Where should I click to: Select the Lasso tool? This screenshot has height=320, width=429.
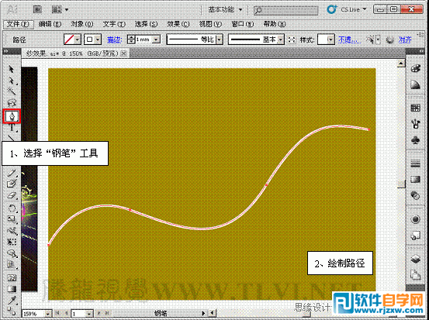pyautogui.click(x=12, y=103)
